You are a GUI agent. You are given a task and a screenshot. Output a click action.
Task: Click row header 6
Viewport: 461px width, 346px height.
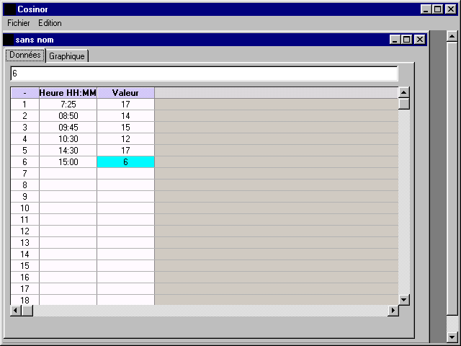click(x=24, y=162)
